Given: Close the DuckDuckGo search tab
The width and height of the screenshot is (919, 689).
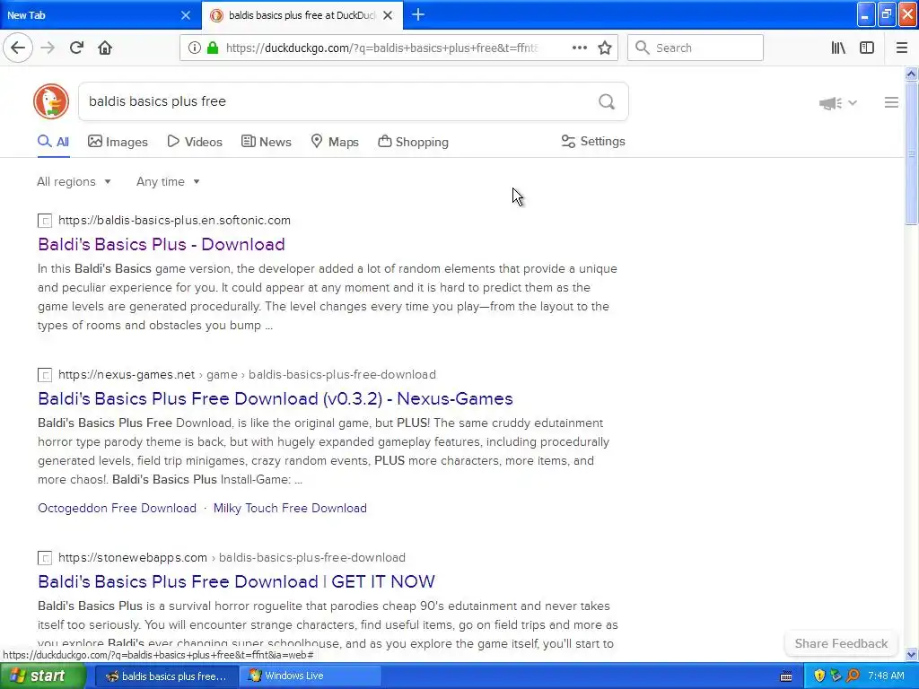Looking at the screenshot, I should (x=388, y=15).
